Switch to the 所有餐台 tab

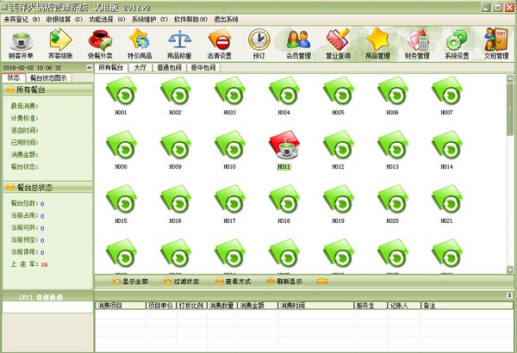click(111, 67)
